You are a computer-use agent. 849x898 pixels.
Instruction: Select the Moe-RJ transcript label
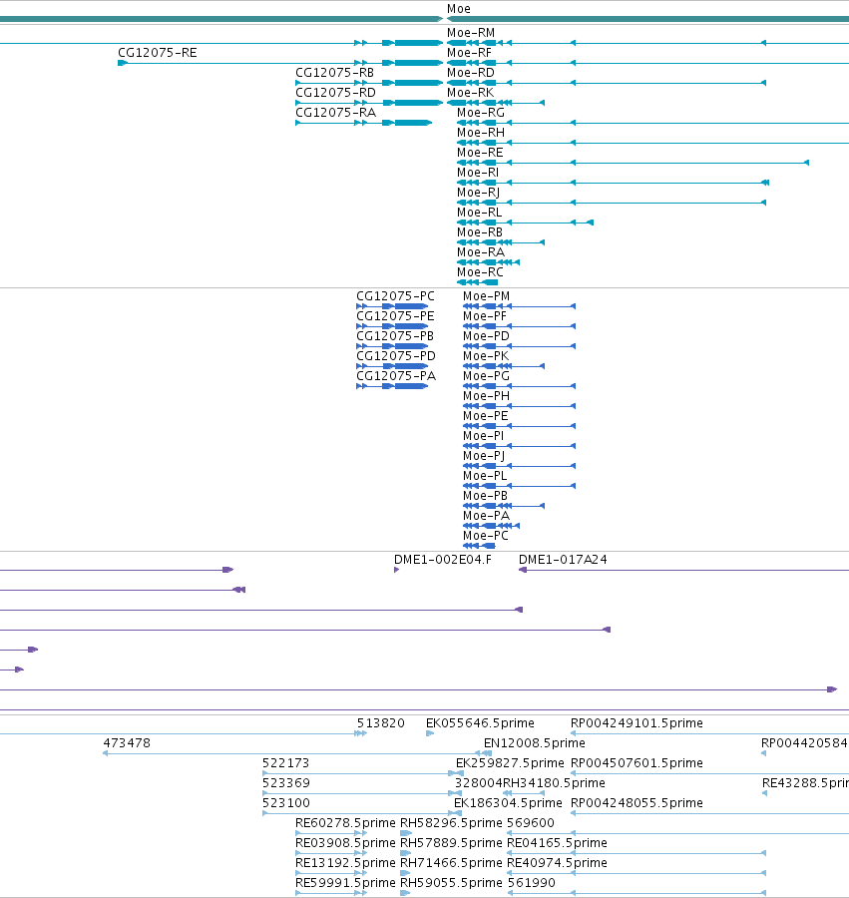(x=479, y=193)
